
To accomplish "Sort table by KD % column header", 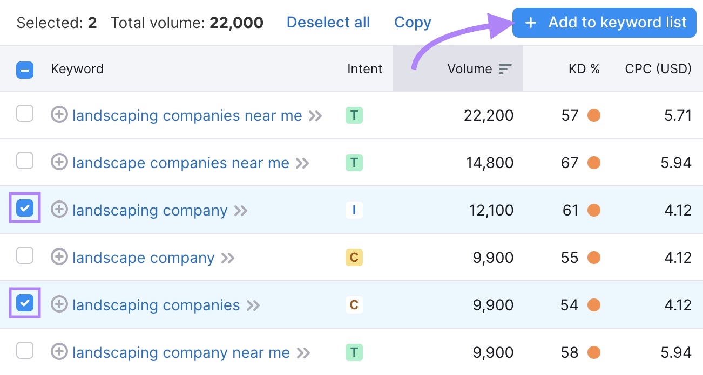I will click(x=584, y=69).
